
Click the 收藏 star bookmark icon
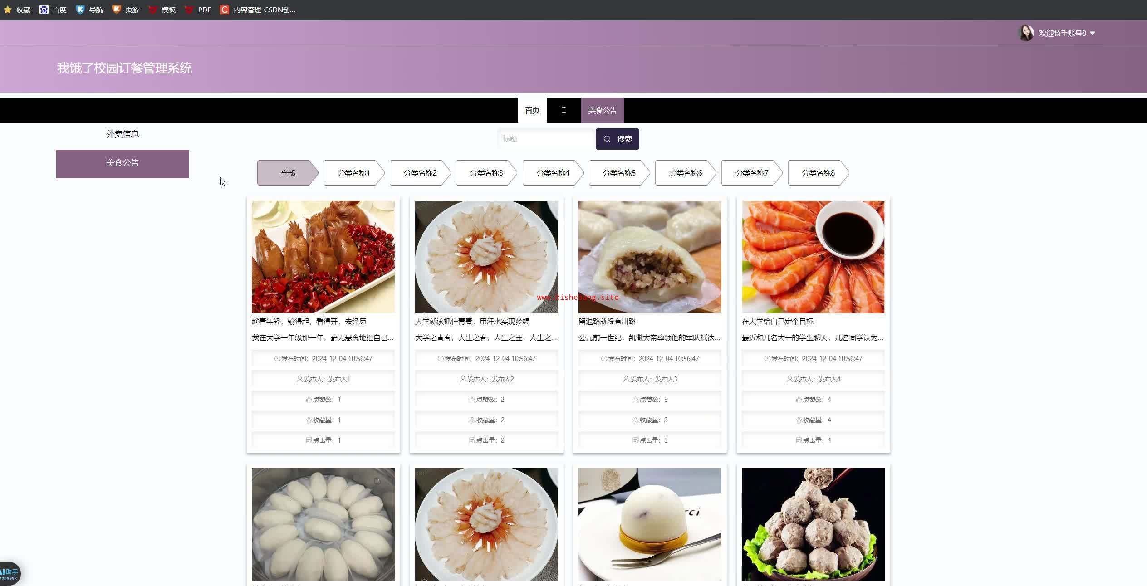(x=8, y=10)
